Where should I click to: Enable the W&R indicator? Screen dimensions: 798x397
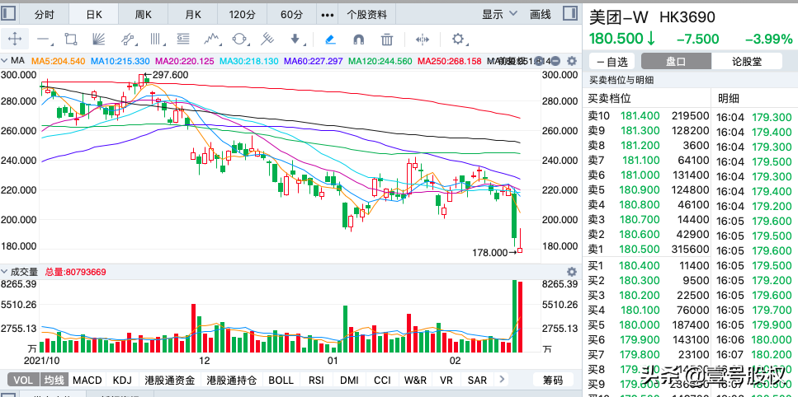tap(416, 380)
